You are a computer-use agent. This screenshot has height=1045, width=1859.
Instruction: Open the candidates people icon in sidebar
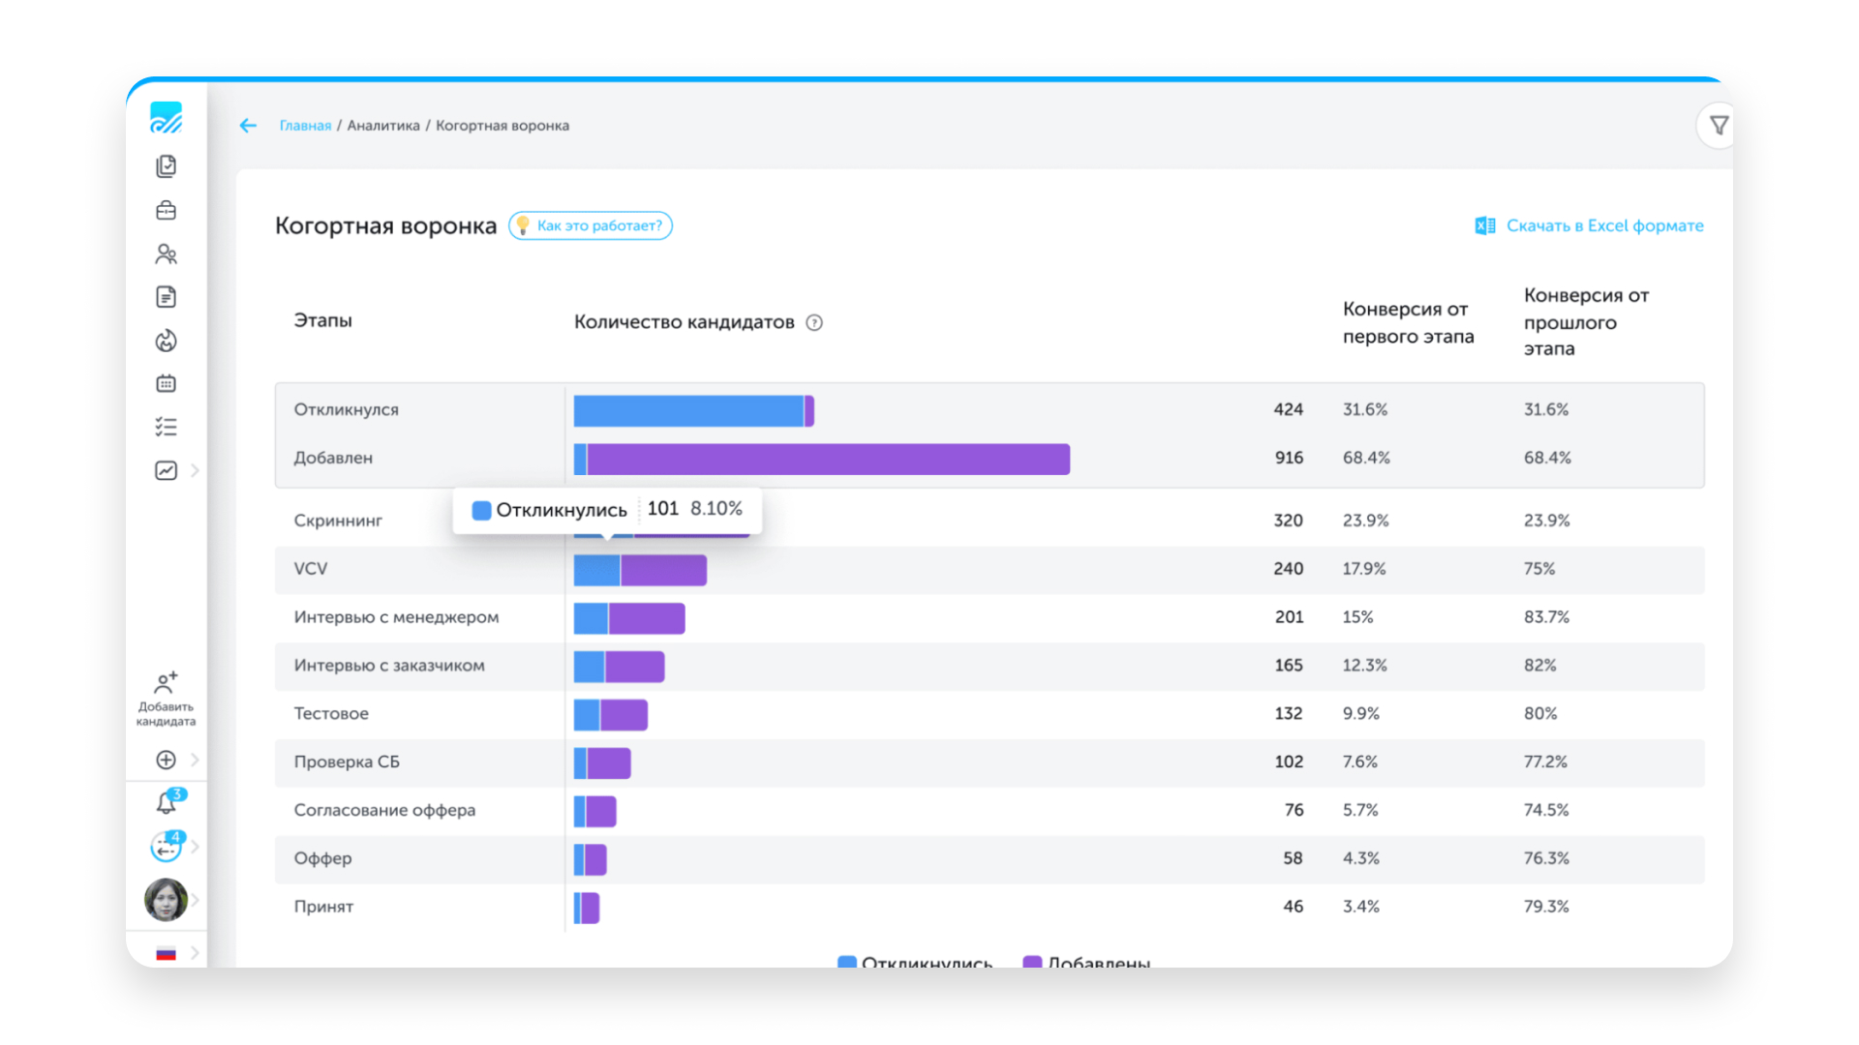(x=166, y=254)
